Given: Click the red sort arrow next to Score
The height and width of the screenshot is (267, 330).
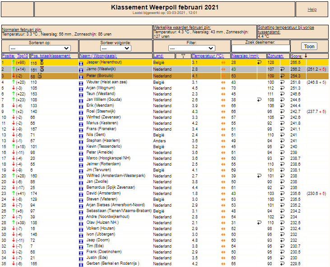Looking at the screenshot, I should click(306, 56).
